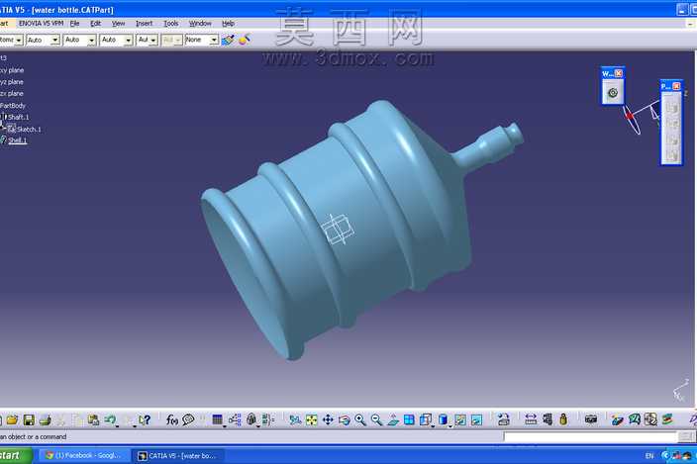Click the Swap visible space icon
Image resolution: width=697 pixels, height=464 pixels.
point(476,419)
